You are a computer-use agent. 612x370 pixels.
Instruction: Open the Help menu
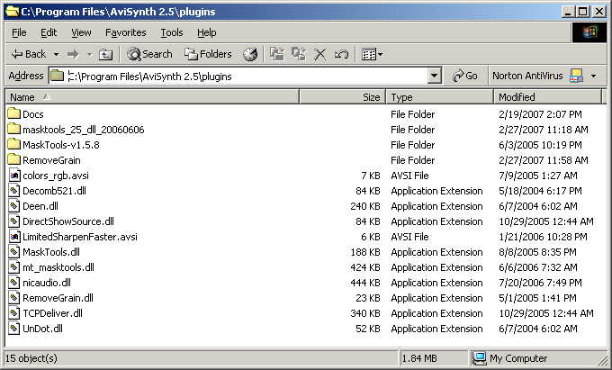[206, 32]
